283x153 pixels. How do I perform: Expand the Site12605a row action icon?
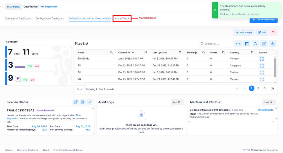point(262,59)
